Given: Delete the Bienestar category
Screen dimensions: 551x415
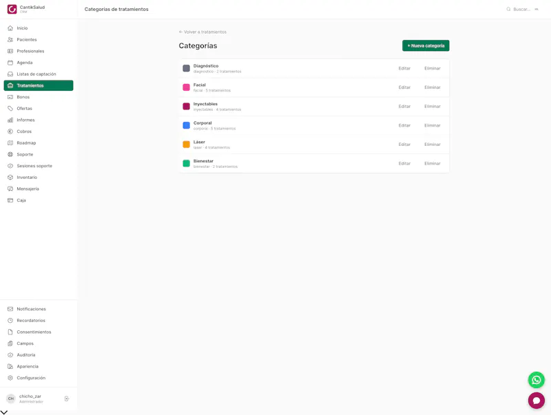Looking at the screenshot, I should [433, 164].
